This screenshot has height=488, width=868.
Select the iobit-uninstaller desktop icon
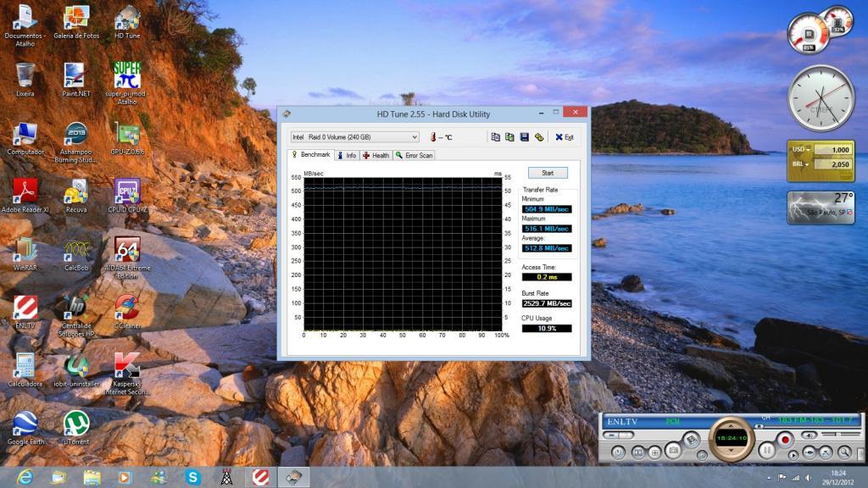[76, 370]
